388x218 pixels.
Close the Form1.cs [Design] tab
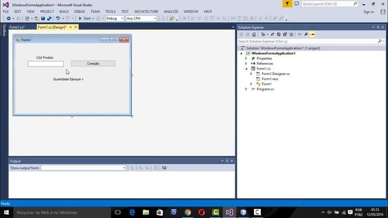pos(76,27)
